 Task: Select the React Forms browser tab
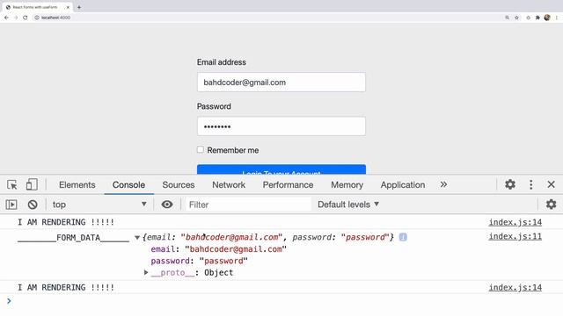(x=36, y=7)
